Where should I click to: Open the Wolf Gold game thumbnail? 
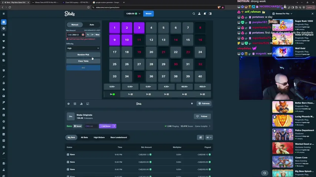[283, 52]
